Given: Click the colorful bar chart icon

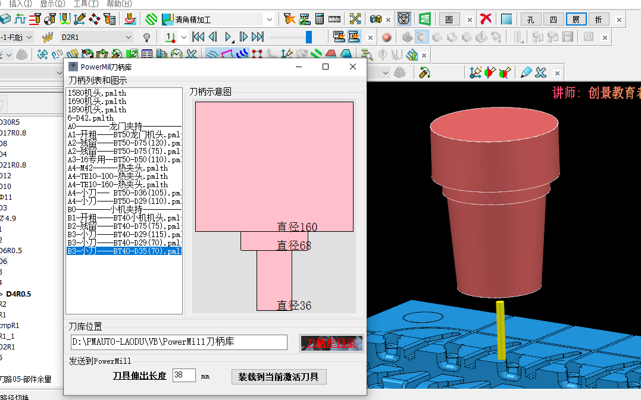Looking at the screenshot, I should 412,54.
